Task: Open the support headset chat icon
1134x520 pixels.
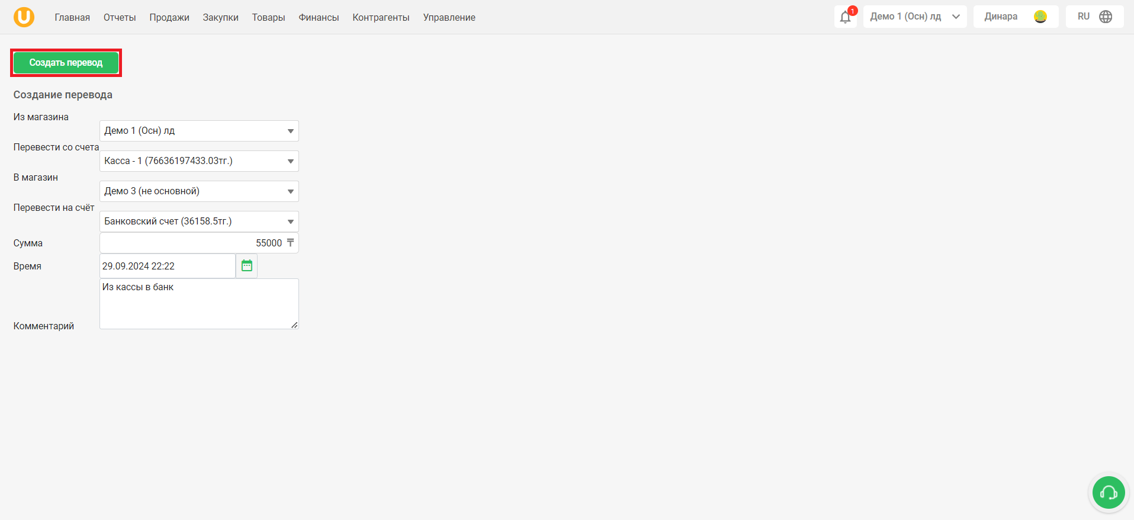Action: pyautogui.click(x=1109, y=492)
